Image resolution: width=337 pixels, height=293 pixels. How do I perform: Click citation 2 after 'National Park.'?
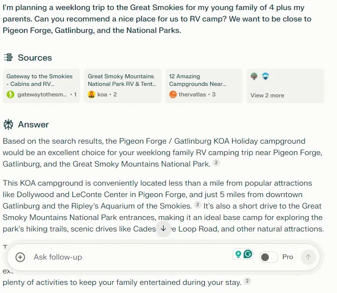point(216,163)
